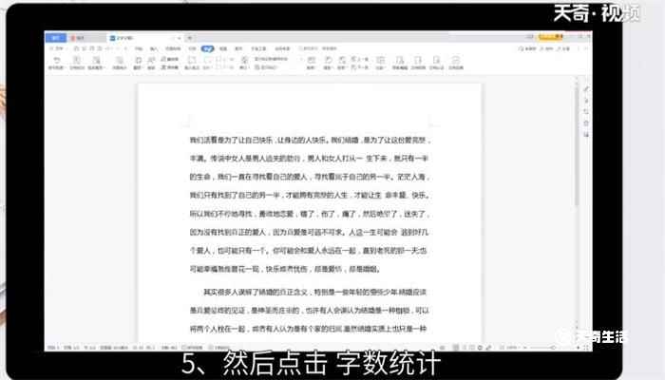This screenshot has width=665, height=380.
Task: Reject the change with 拒绝
Action: point(341,62)
